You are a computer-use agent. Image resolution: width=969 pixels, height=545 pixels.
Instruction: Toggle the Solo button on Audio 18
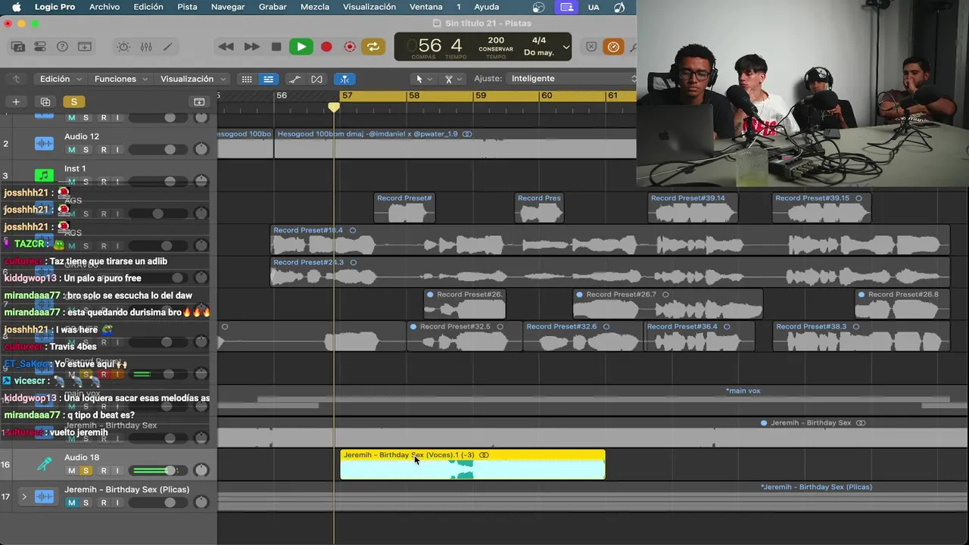(x=86, y=470)
